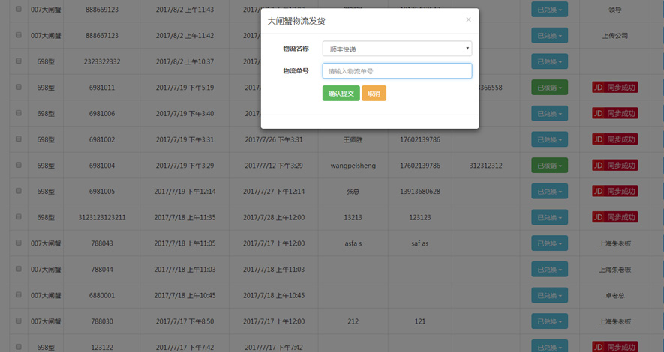
Task: Tick the checkbox for row 6981011
Action: (19, 87)
